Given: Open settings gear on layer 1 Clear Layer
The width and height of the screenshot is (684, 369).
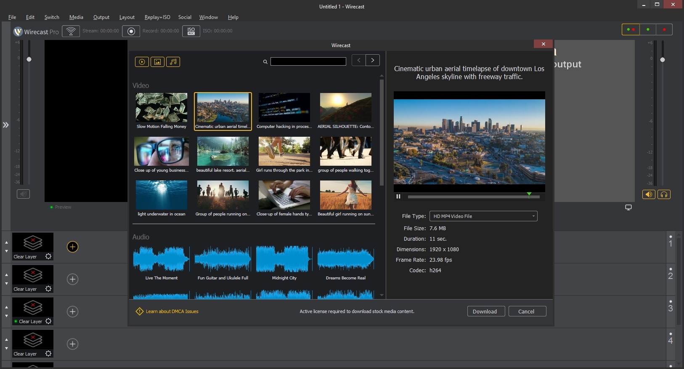Looking at the screenshot, I should pos(48,256).
